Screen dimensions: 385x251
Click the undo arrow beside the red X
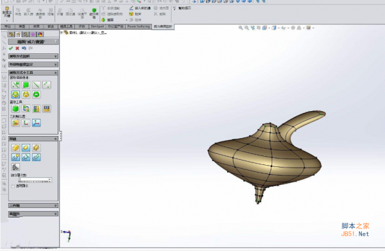click(24, 48)
